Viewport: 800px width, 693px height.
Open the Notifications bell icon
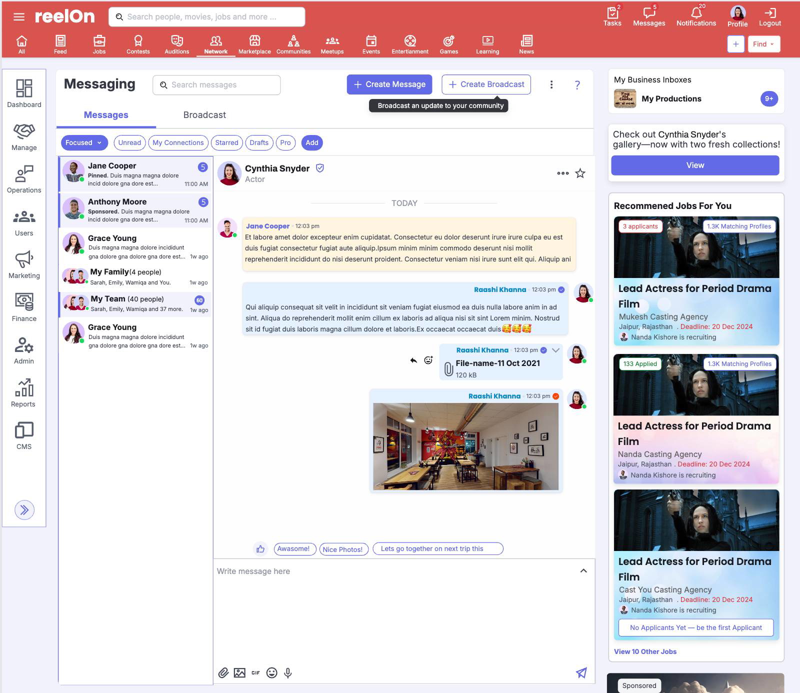tap(696, 16)
